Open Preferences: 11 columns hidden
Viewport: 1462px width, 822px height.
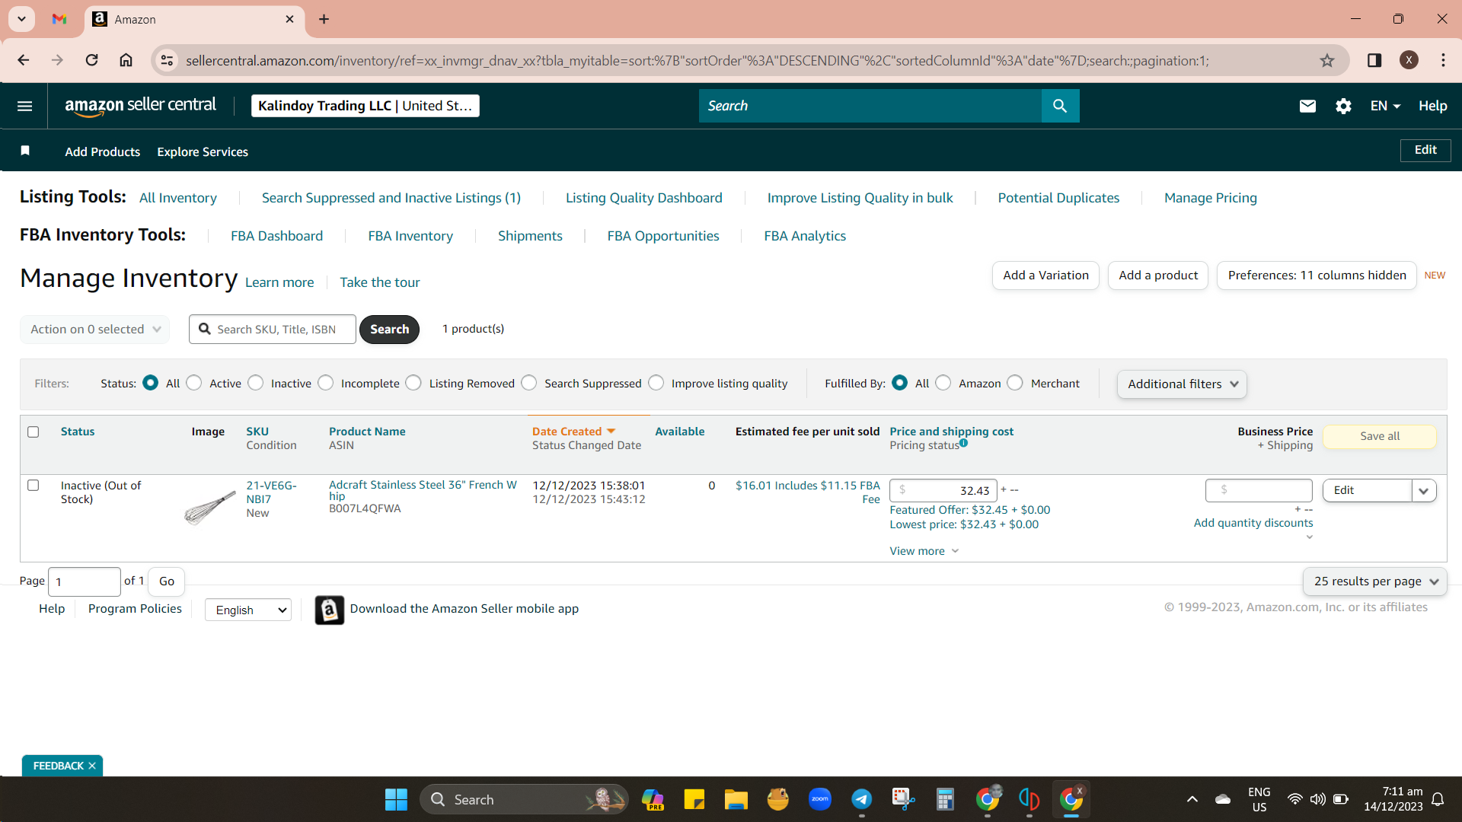click(x=1317, y=276)
